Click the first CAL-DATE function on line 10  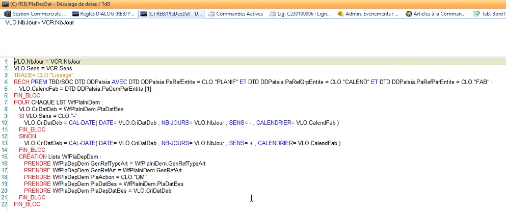(x=82, y=123)
